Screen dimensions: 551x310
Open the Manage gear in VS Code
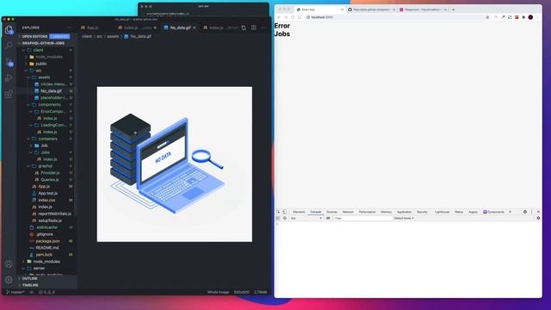point(9,280)
